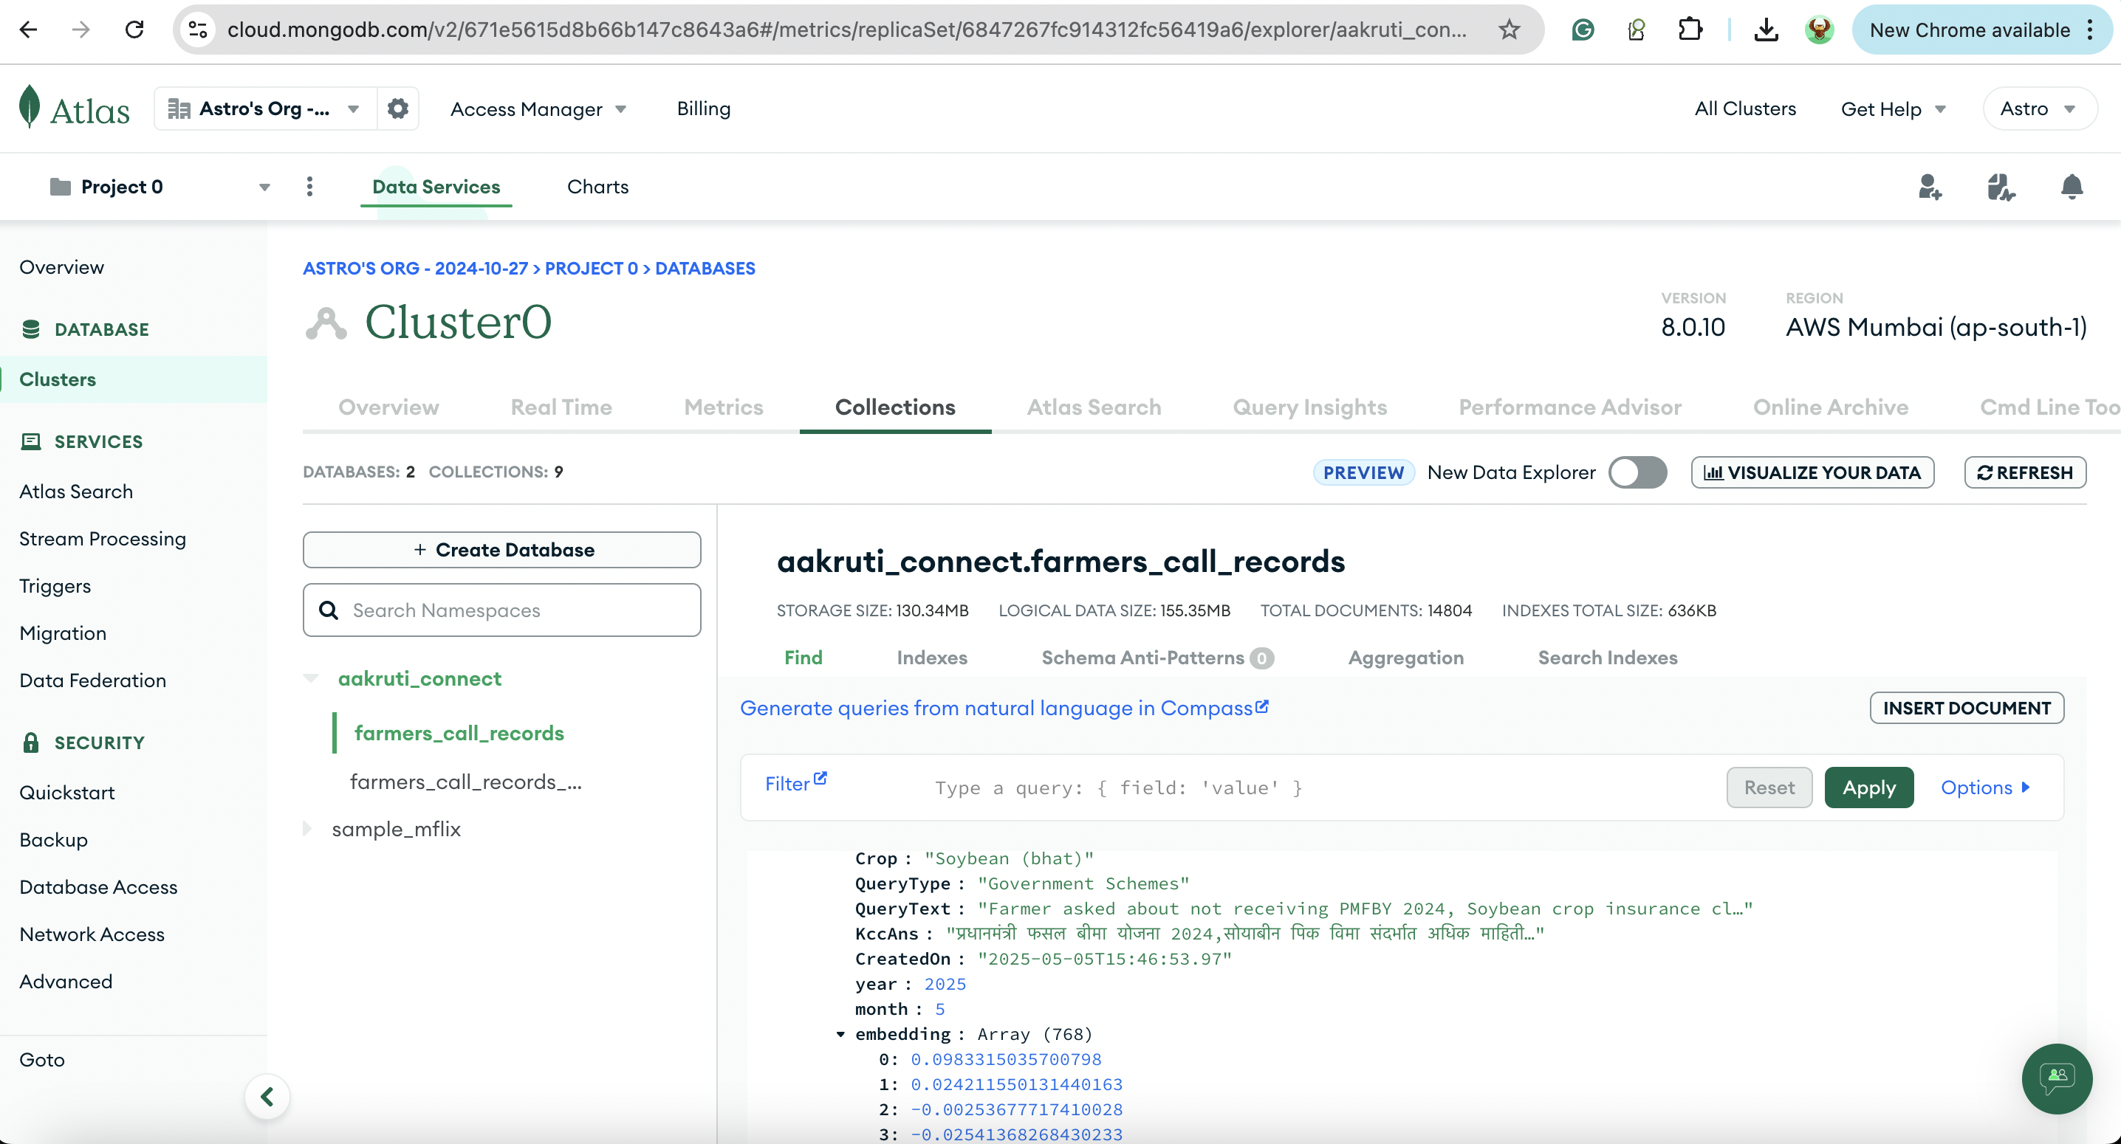Click the INSERT DOCUMENT button

pos(1966,708)
